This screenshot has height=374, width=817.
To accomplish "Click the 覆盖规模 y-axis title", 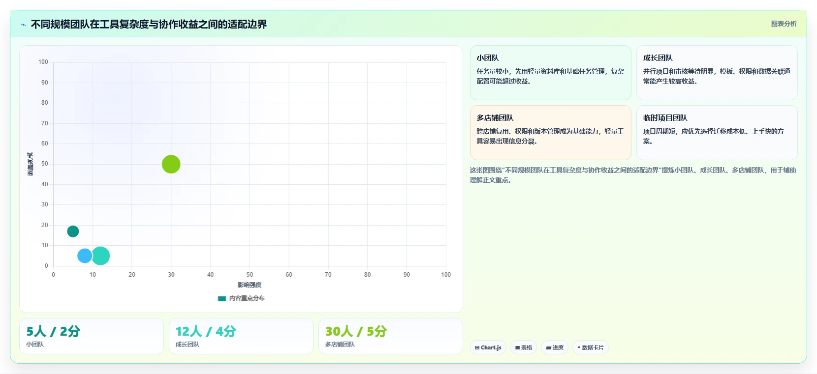I will [30, 164].
